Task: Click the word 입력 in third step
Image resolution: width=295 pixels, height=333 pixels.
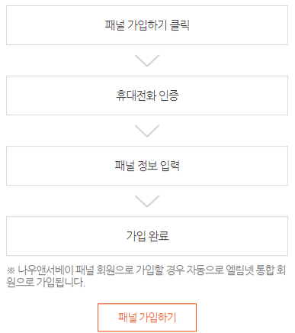Action: click(x=170, y=166)
